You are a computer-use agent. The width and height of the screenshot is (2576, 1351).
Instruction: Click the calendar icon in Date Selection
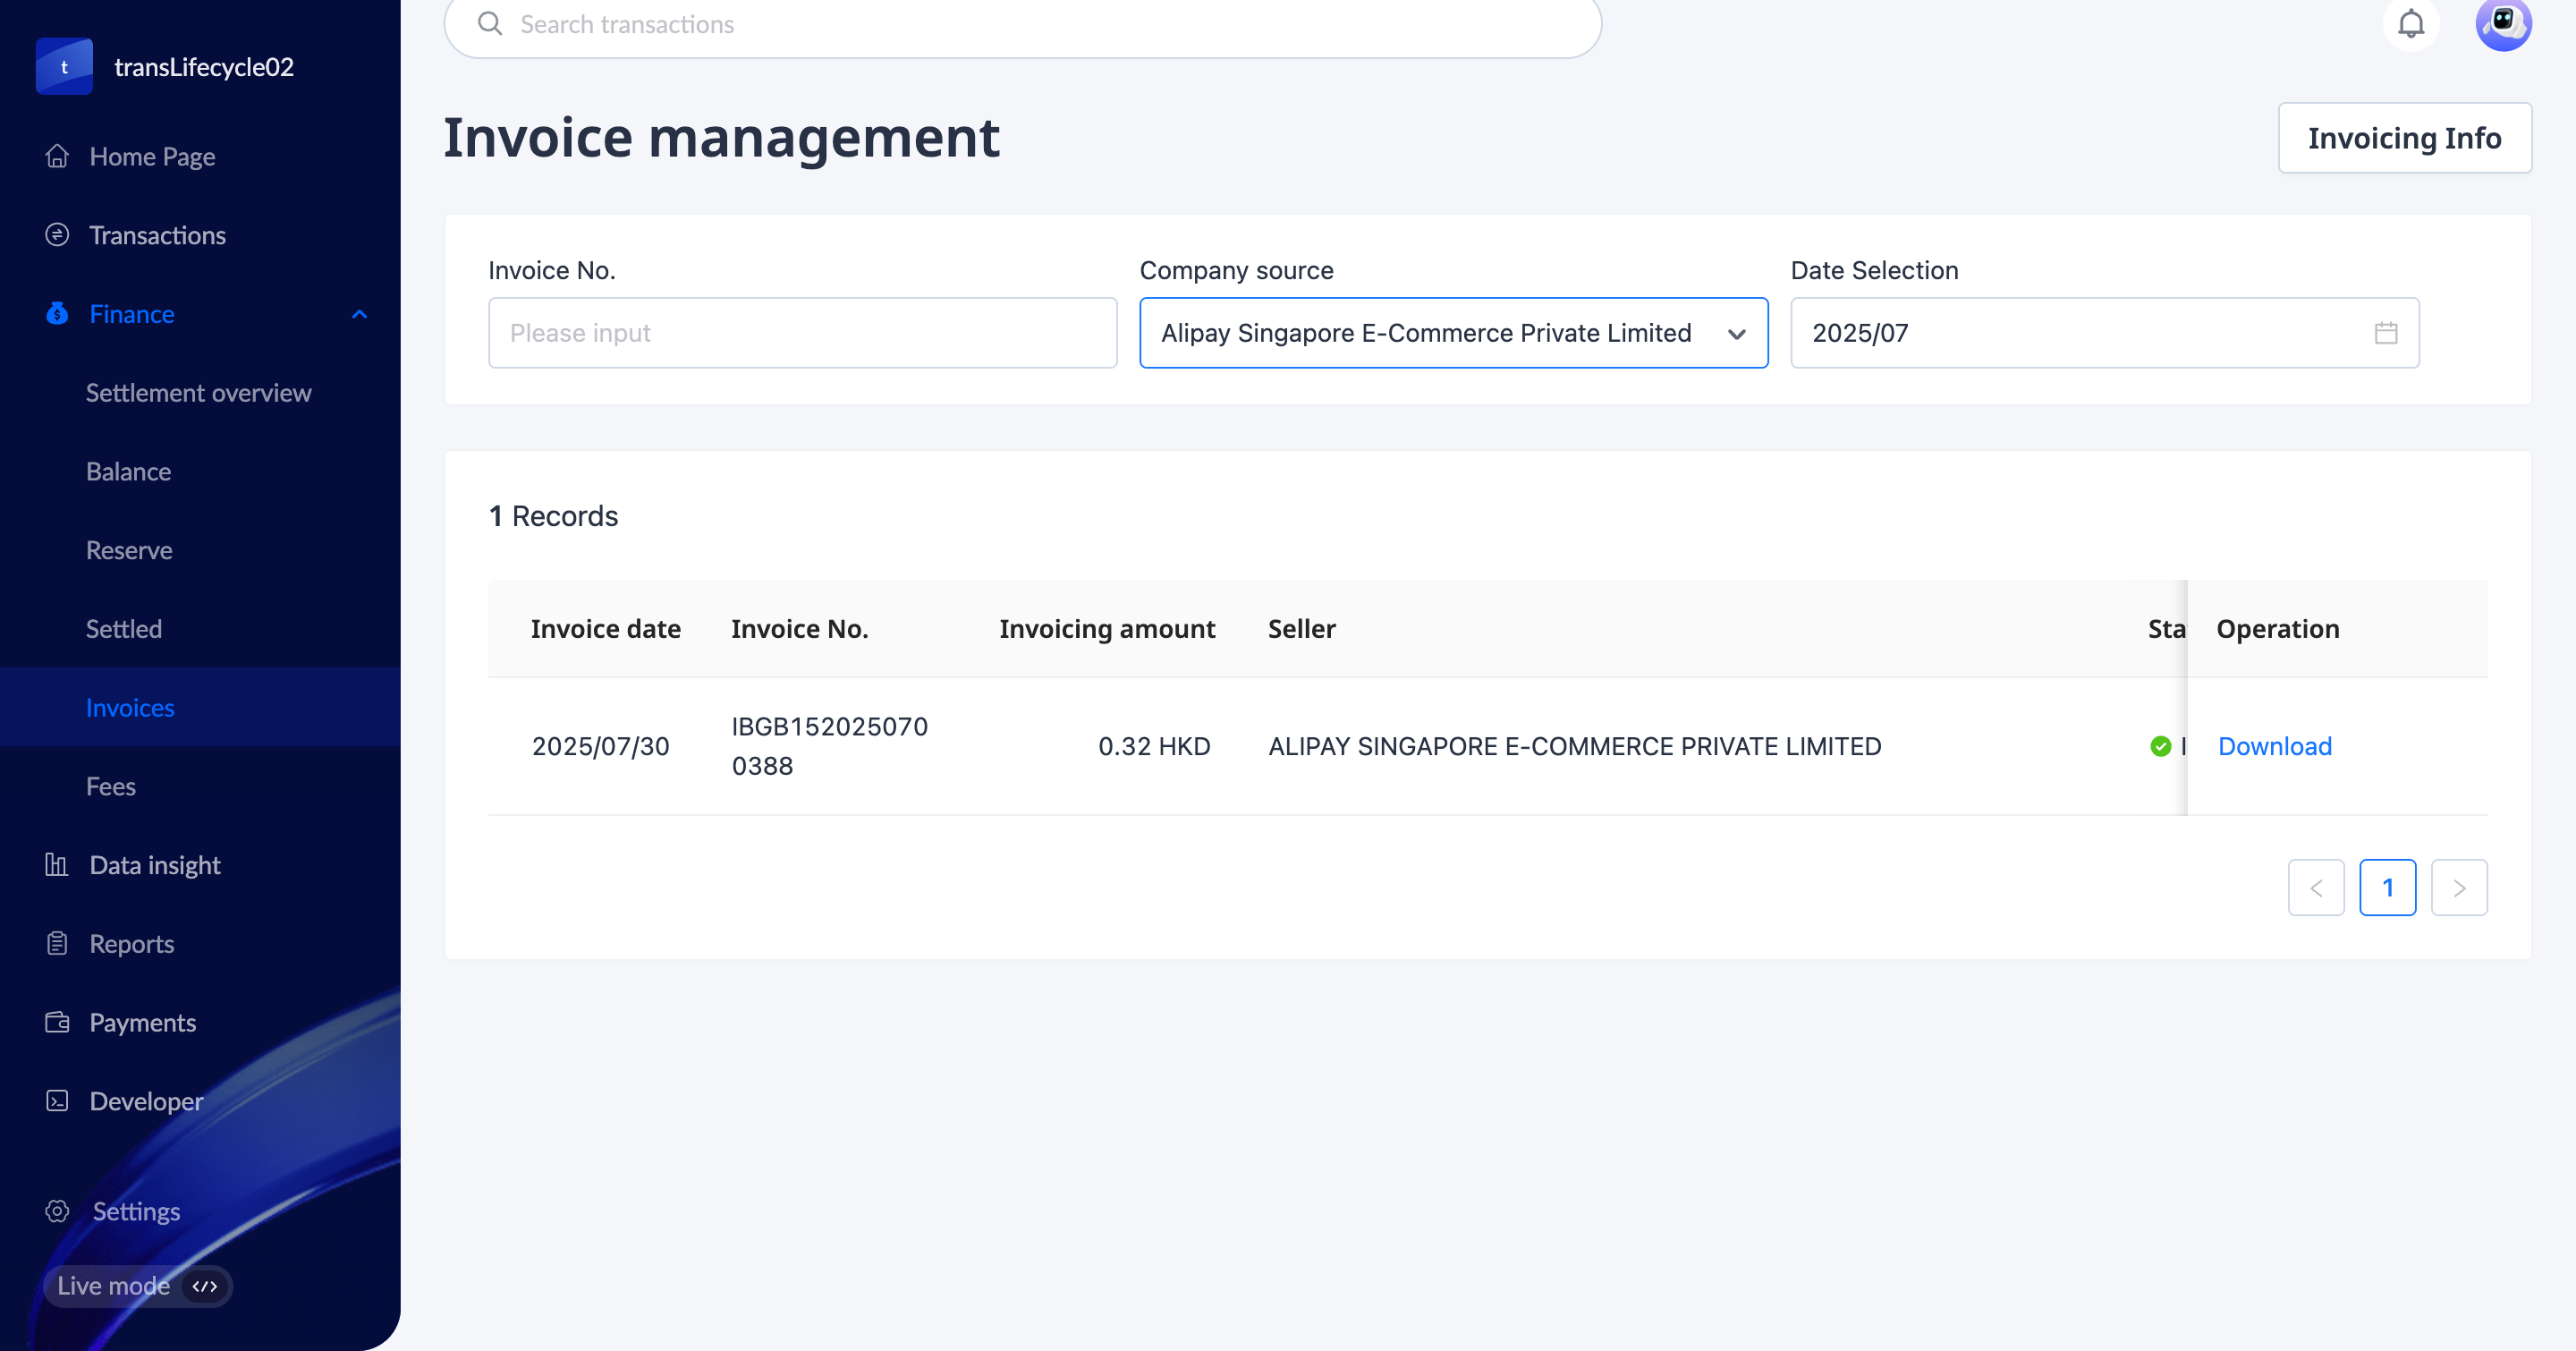point(2386,333)
